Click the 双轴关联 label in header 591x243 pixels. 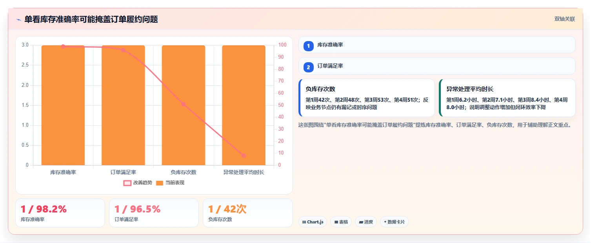(564, 19)
